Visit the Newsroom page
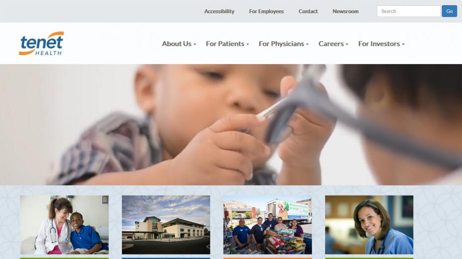 345,11
